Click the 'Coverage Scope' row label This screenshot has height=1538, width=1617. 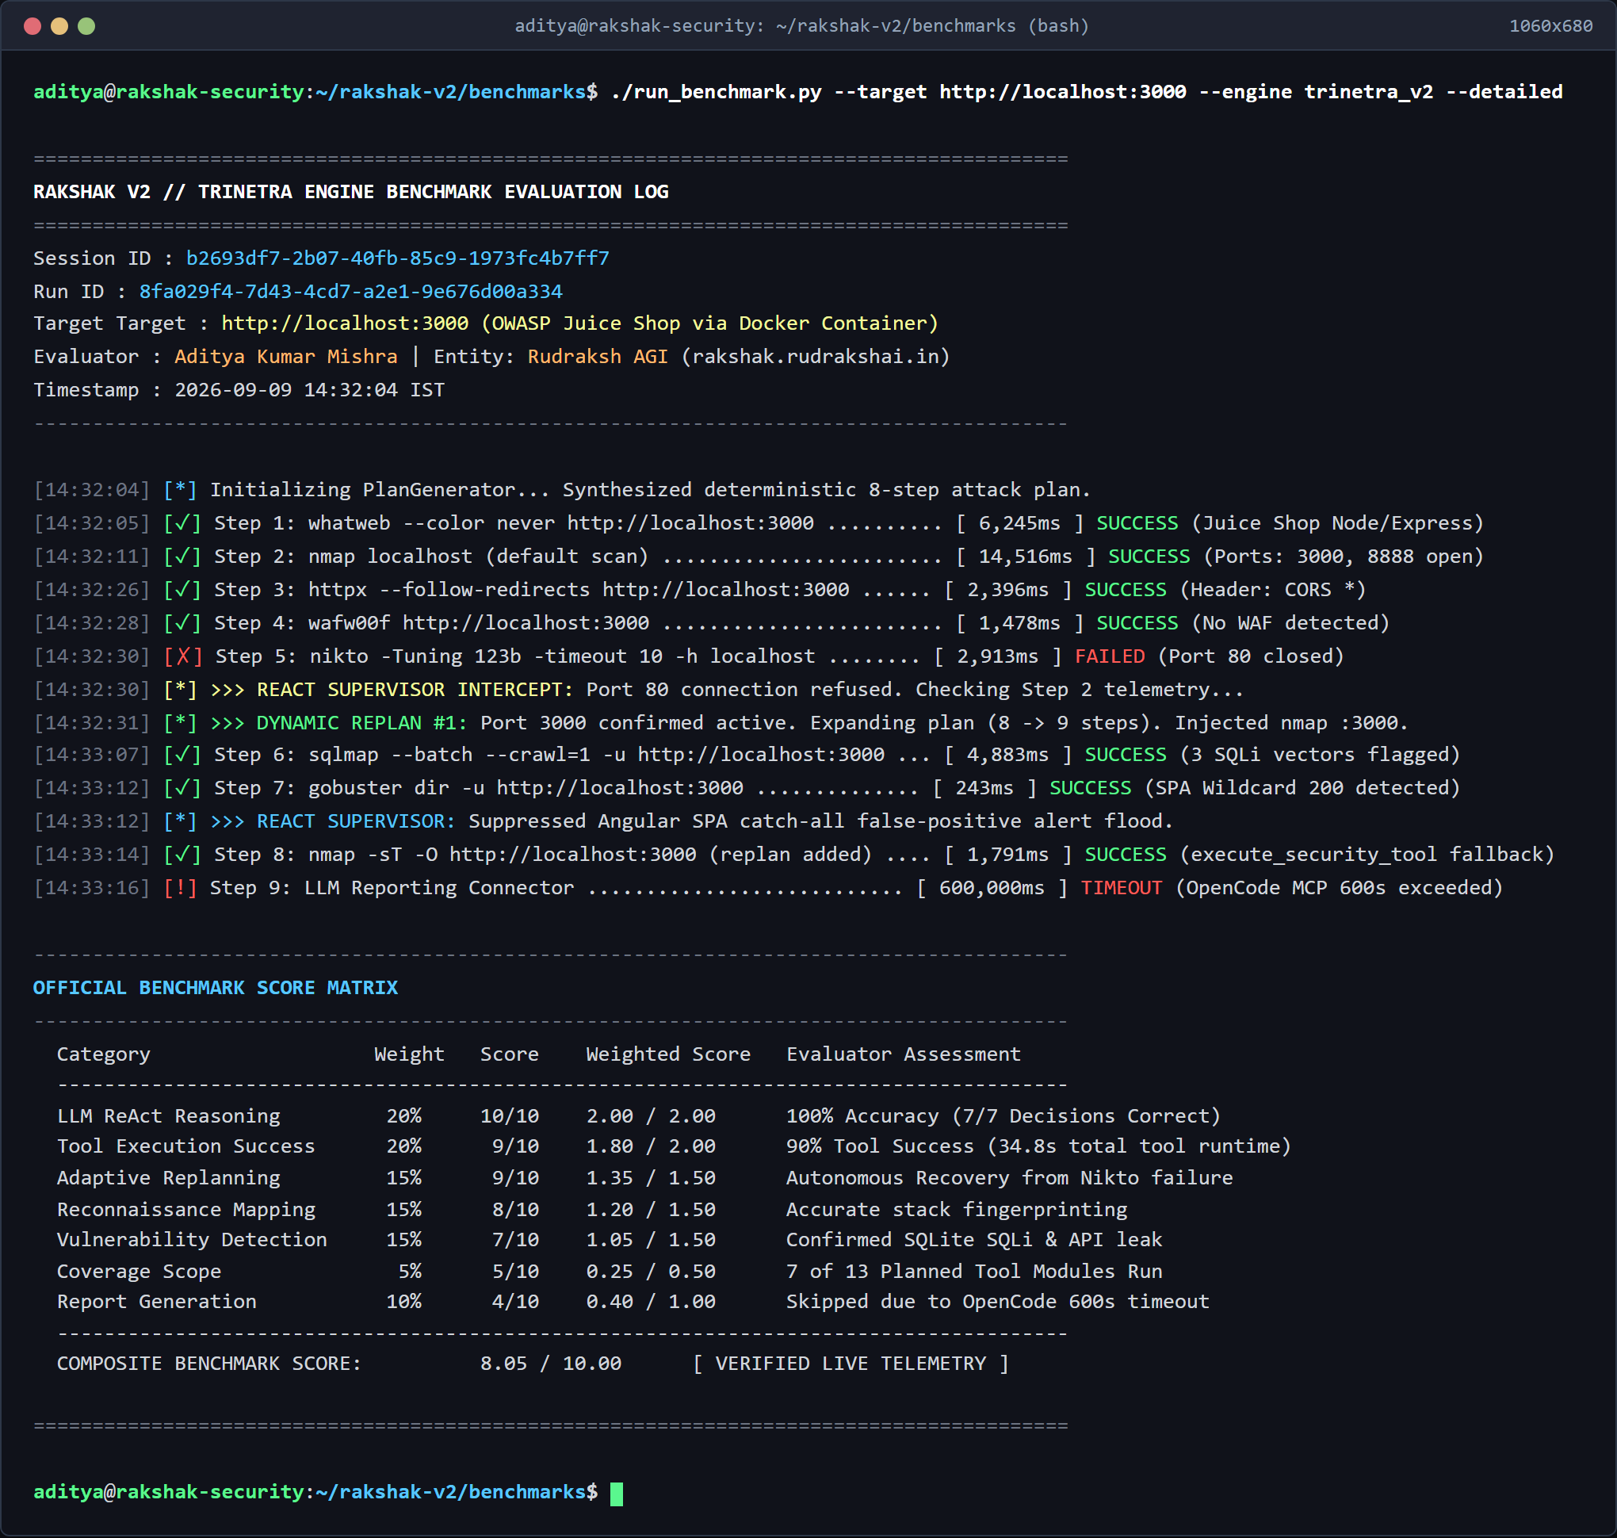click(139, 1272)
